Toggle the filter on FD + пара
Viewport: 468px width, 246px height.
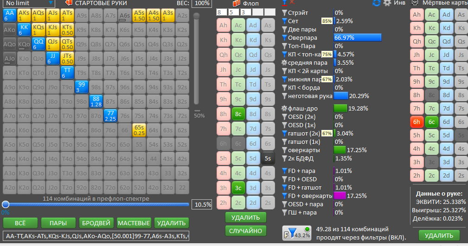284,171
